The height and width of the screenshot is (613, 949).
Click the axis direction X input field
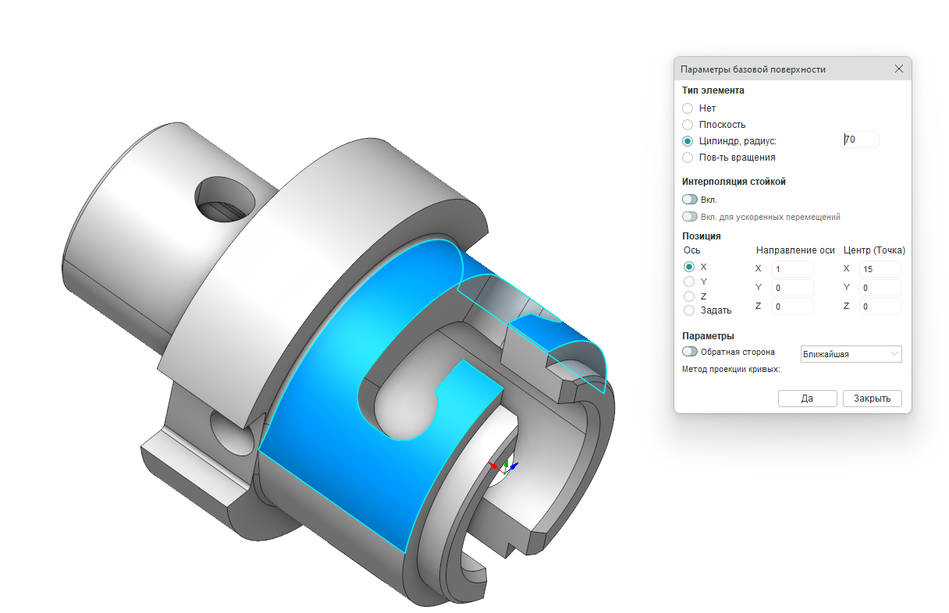coord(792,269)
